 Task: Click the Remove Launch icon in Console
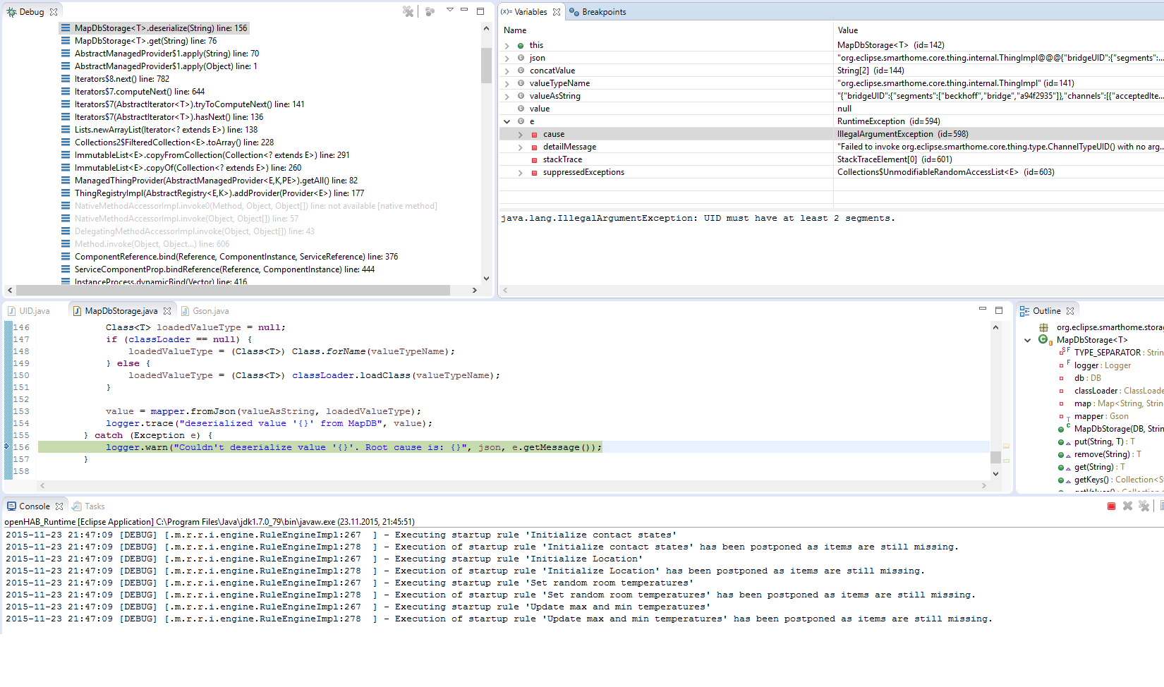coord(1127,506)
